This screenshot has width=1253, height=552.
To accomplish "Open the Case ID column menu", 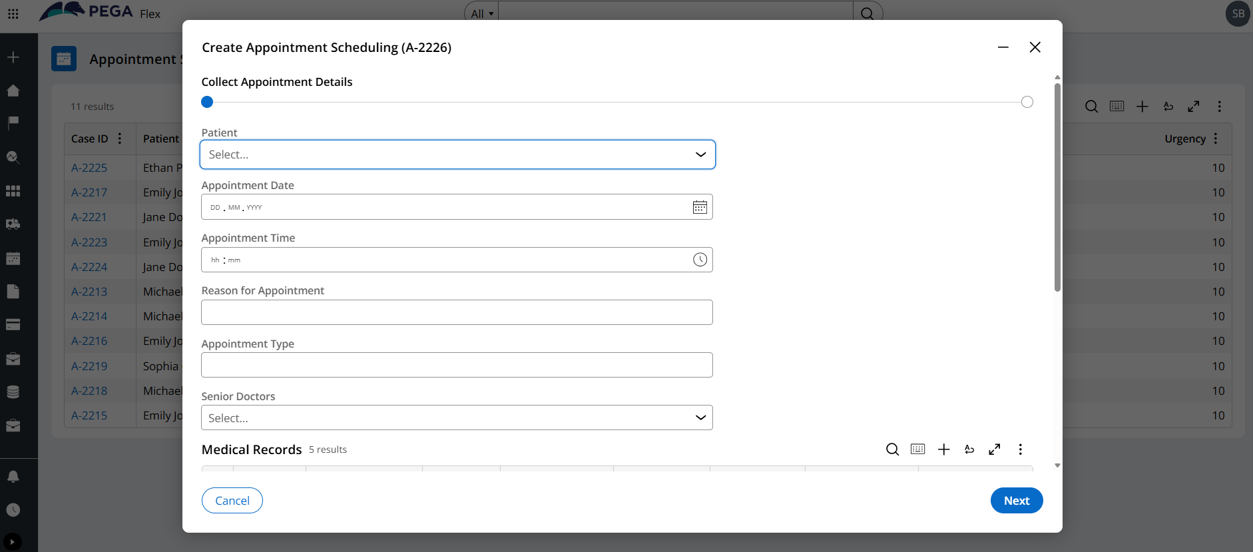I will [x=120, y=138].
